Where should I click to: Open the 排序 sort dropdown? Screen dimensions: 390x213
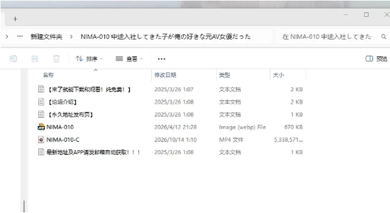pyautogui.click(x=89, y=59)
